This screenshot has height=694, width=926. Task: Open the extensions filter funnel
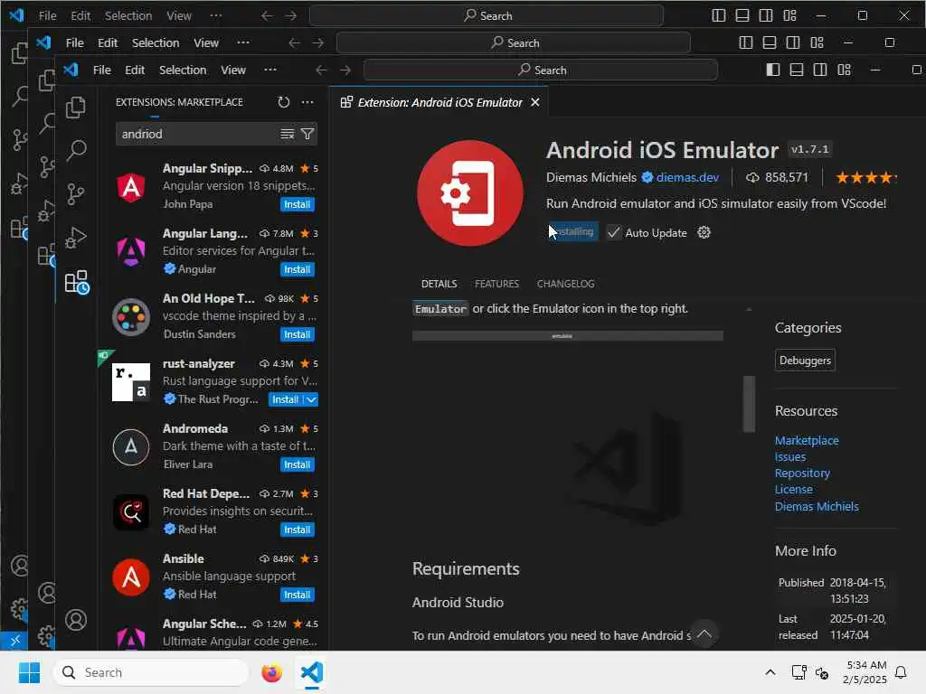coord(307,134)
